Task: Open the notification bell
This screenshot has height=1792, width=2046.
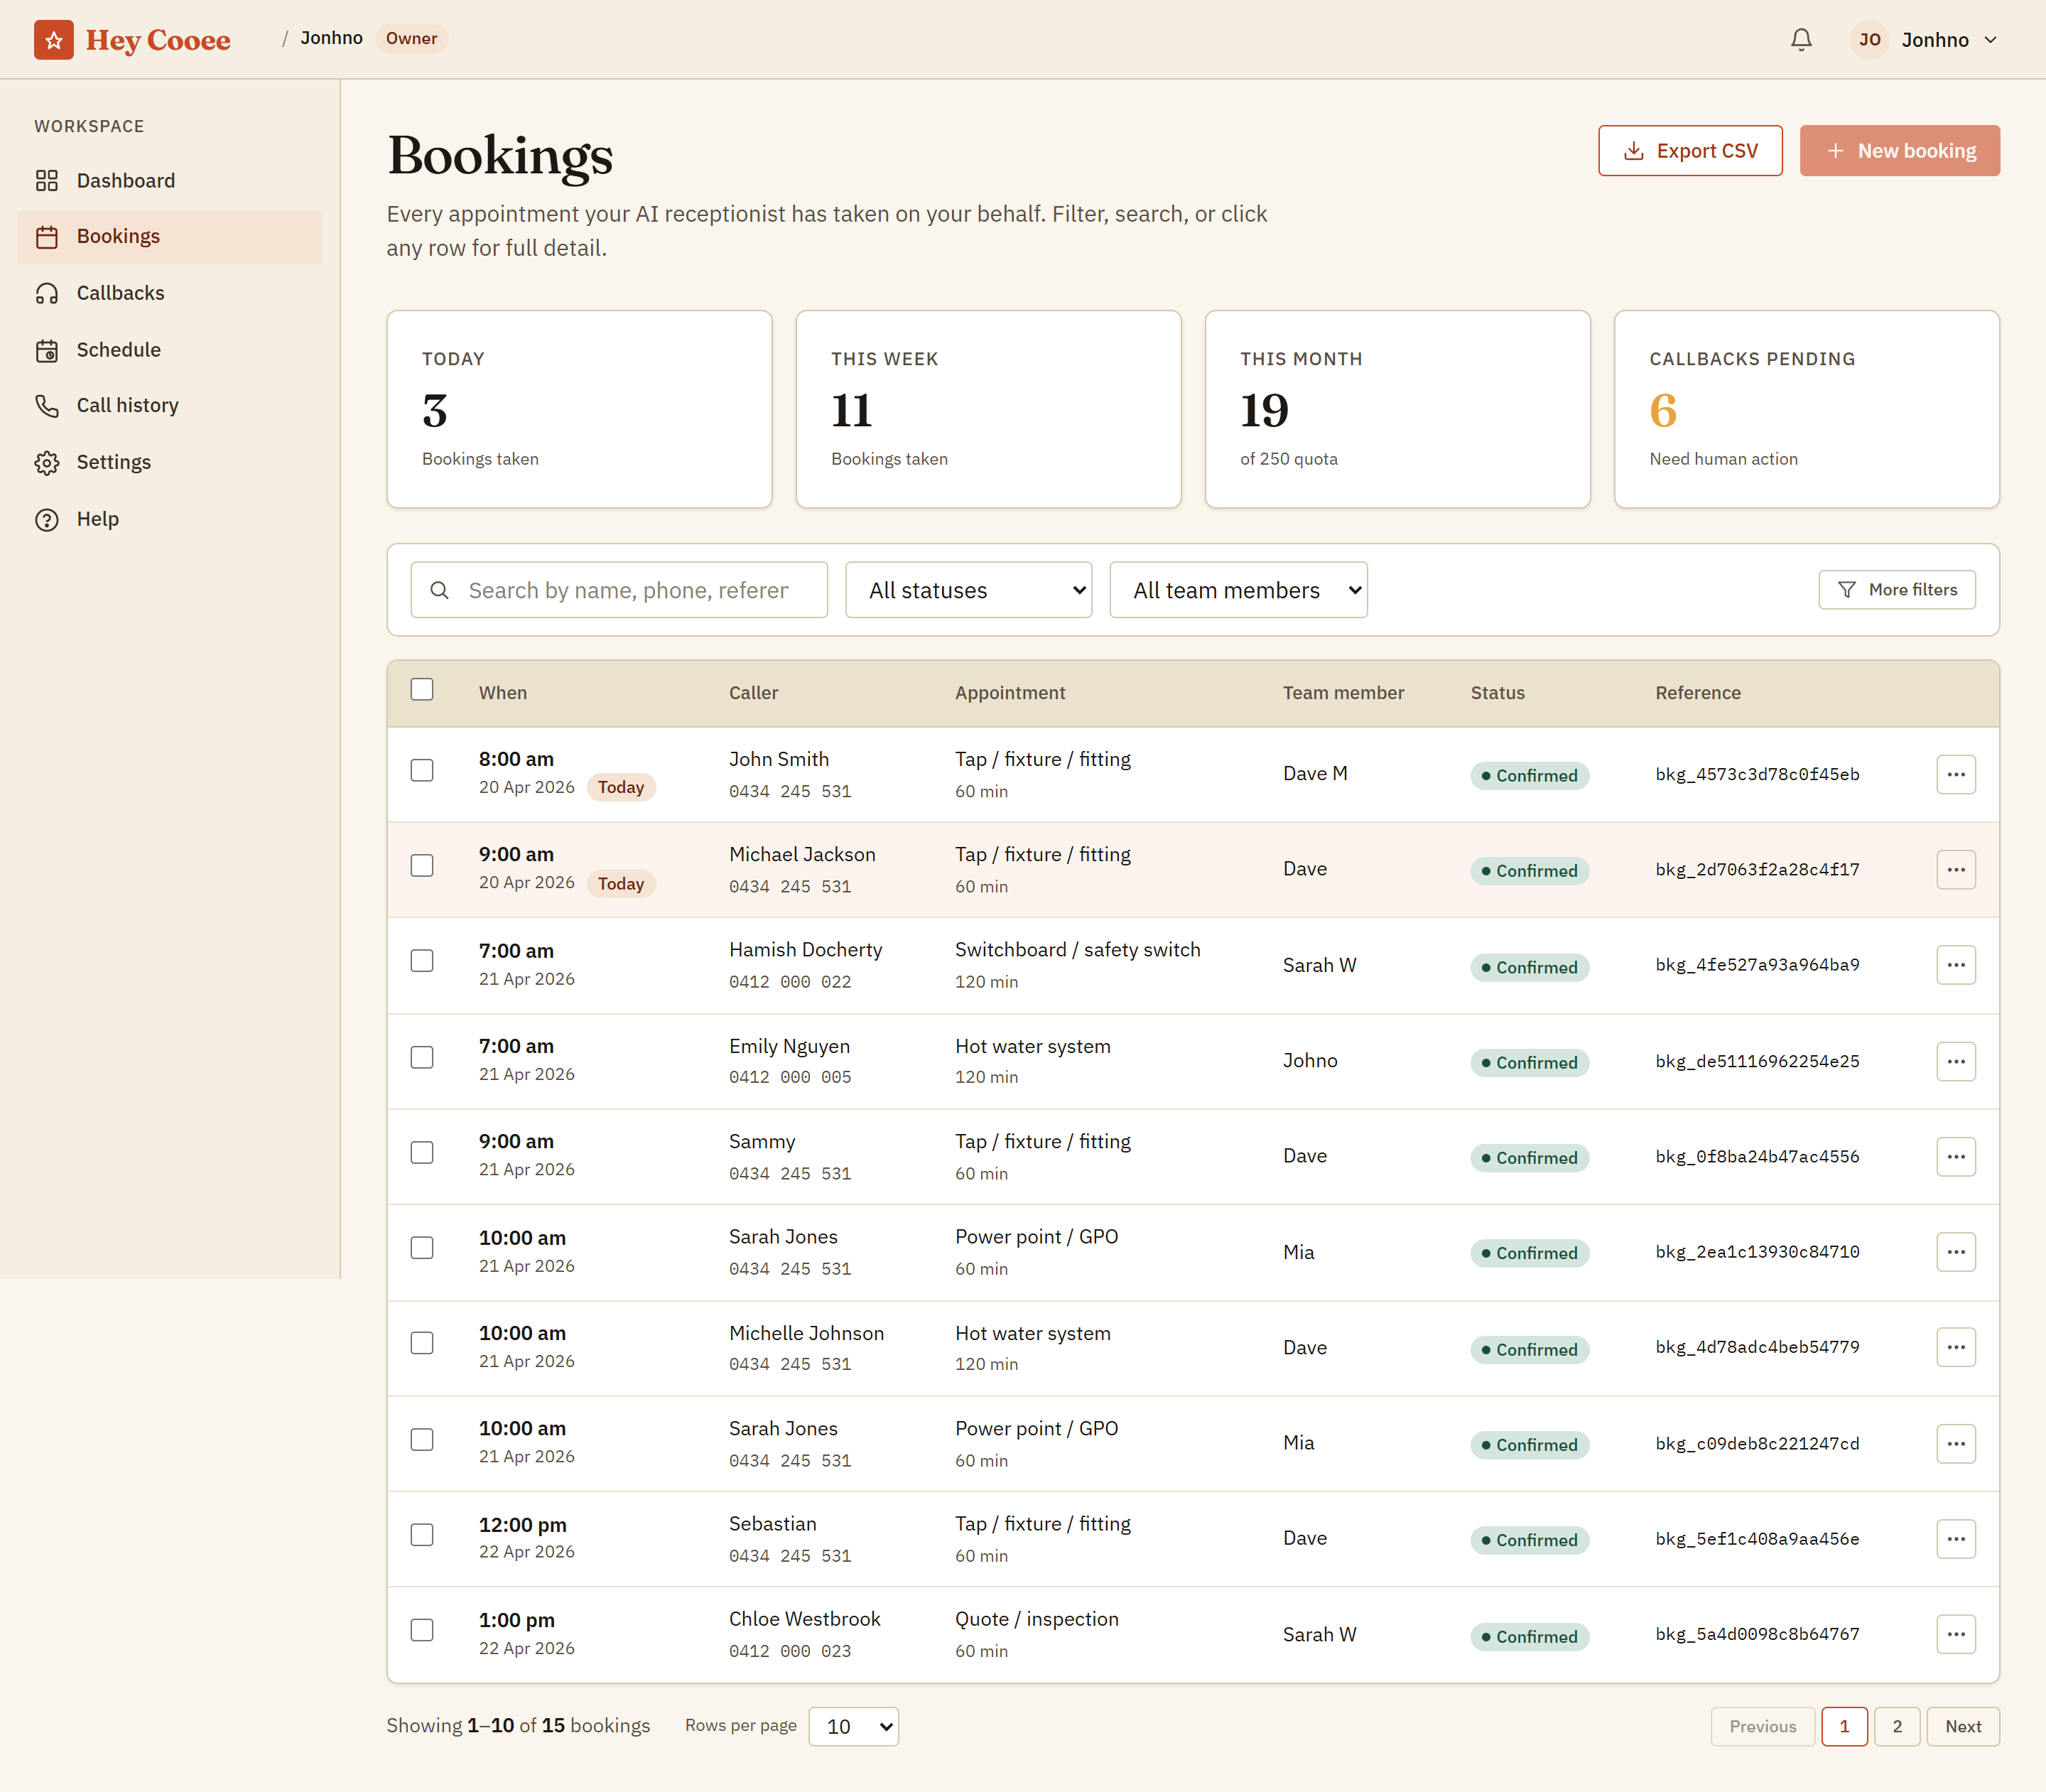Action: [x=1801, y=39]
